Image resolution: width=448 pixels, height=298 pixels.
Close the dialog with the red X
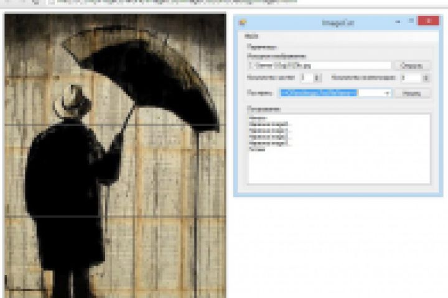[428, 21]
